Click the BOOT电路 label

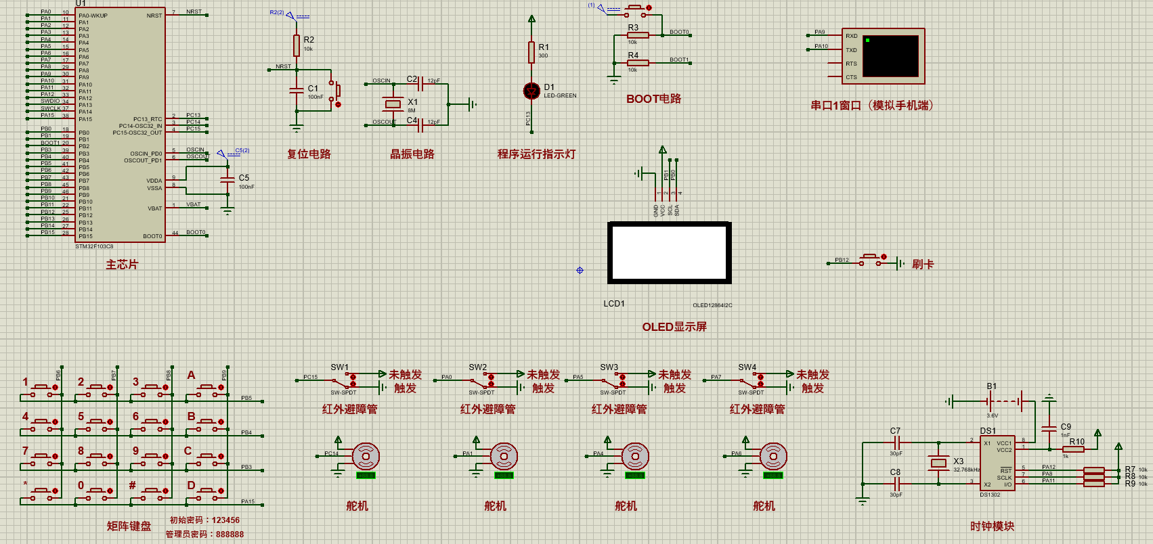pos(654,99)
